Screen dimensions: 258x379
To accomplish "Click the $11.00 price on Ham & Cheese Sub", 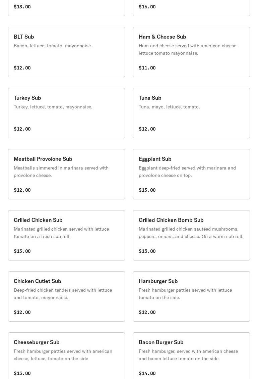I will [147, 68].
